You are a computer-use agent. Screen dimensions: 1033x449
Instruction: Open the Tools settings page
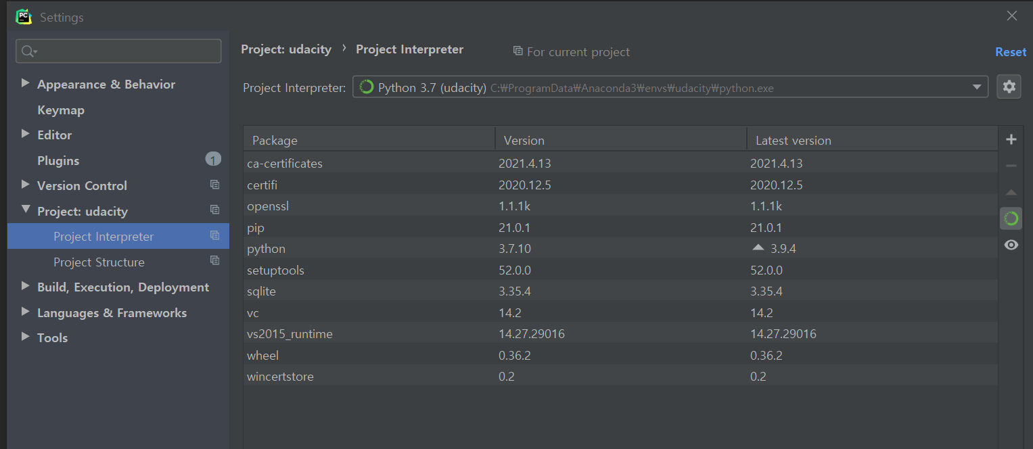[52, 337]
